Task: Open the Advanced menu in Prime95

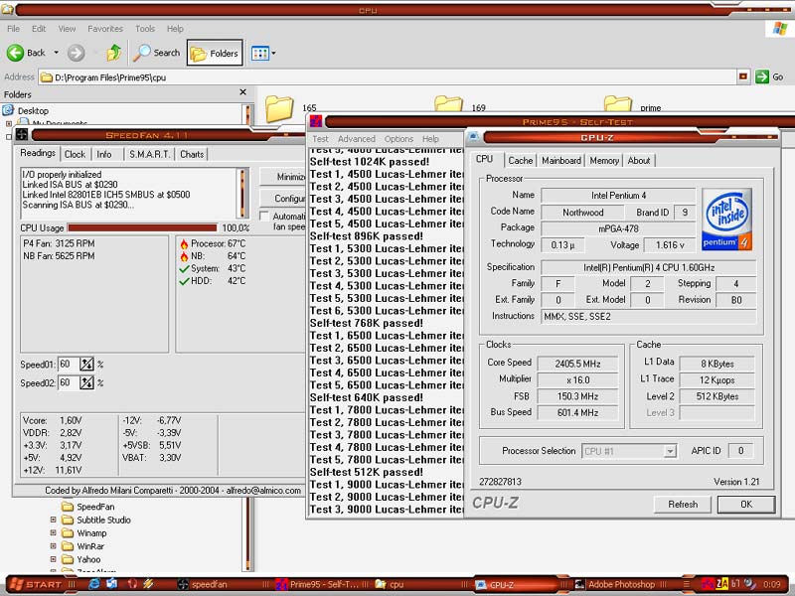Action: [356, 139]
